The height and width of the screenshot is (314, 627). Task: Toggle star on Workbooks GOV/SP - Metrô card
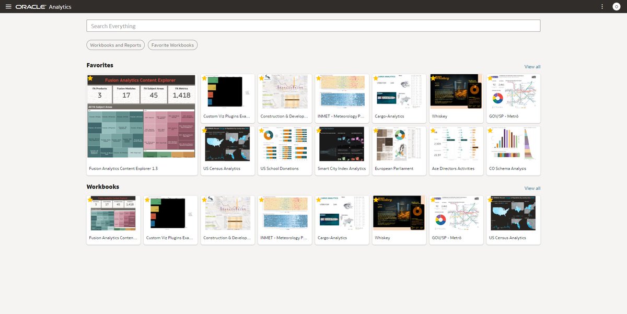(433, 200)
